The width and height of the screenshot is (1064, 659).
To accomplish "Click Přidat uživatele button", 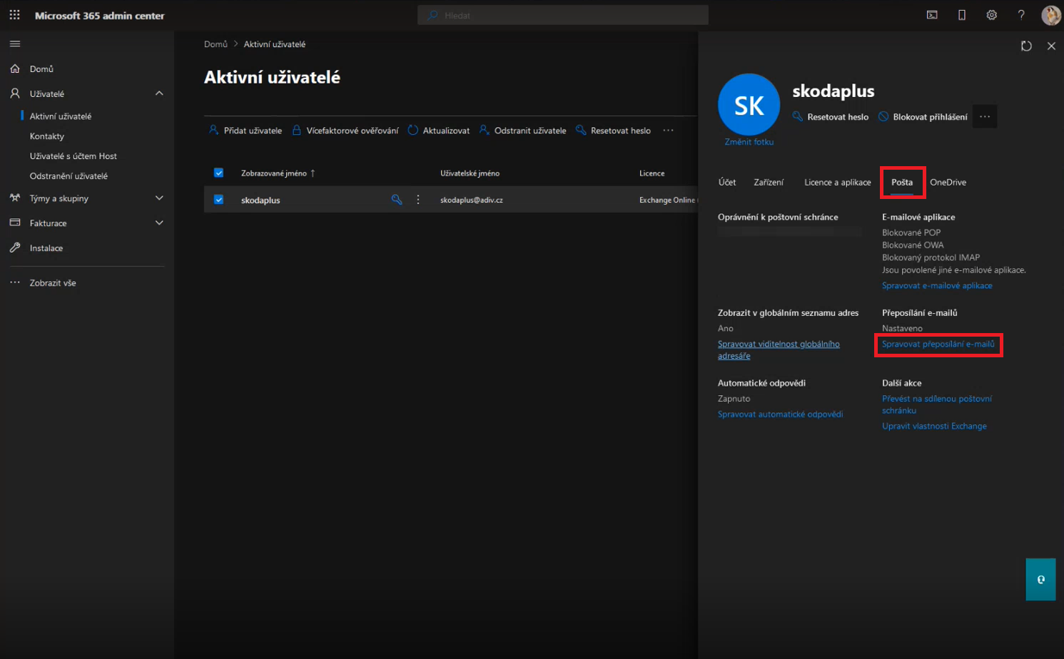I will [x=245, y=131].
